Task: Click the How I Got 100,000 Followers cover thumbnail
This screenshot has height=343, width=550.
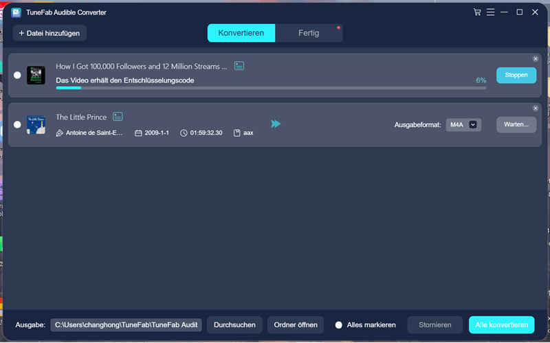Action: click(x=36, y=75)
